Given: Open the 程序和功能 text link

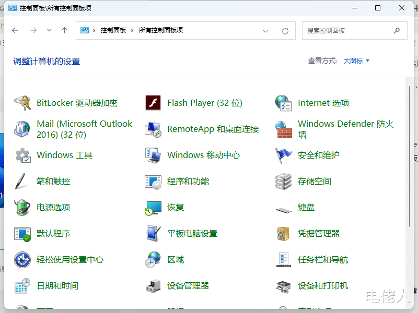Looking at the screenshot, I should pyautogui.click(x=188, y=182).
